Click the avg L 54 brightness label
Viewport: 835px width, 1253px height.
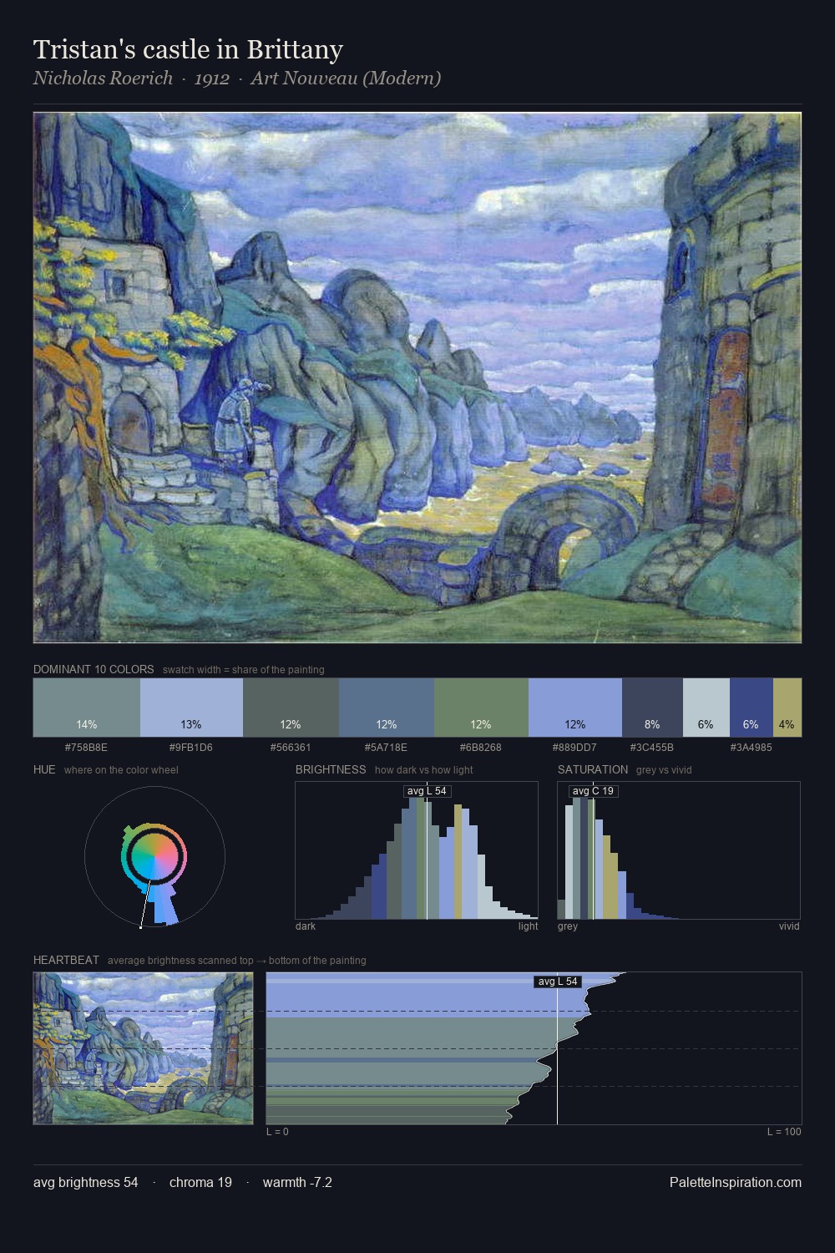(428, 791)
